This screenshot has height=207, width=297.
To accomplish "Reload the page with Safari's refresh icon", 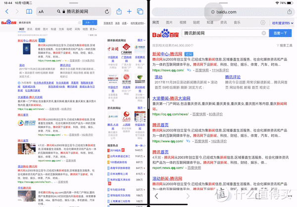I will click(x=107, y=12).
